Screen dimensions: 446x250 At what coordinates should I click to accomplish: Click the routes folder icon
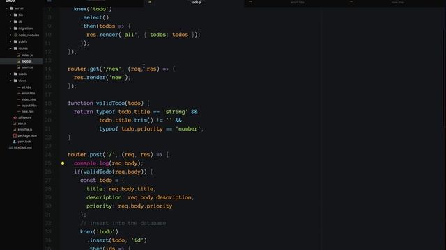point(15,49)
